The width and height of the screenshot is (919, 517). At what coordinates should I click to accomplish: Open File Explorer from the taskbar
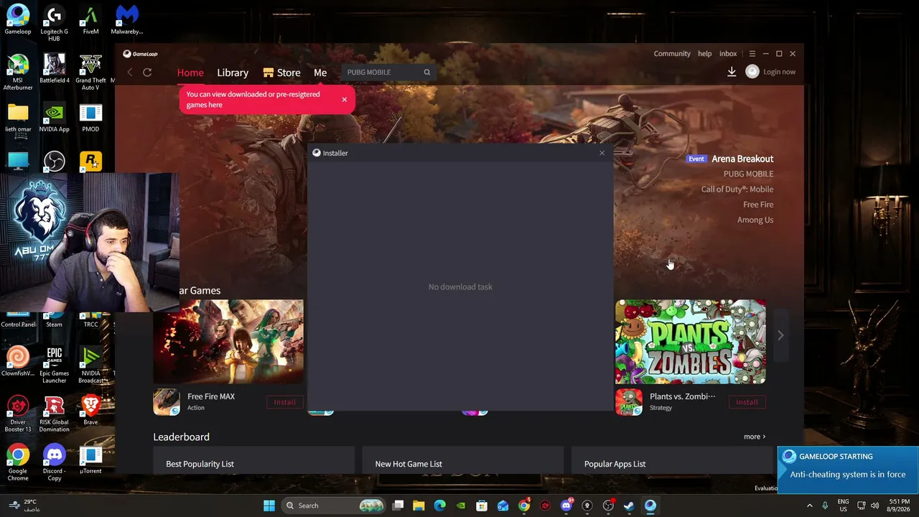(x=419, y=506)
